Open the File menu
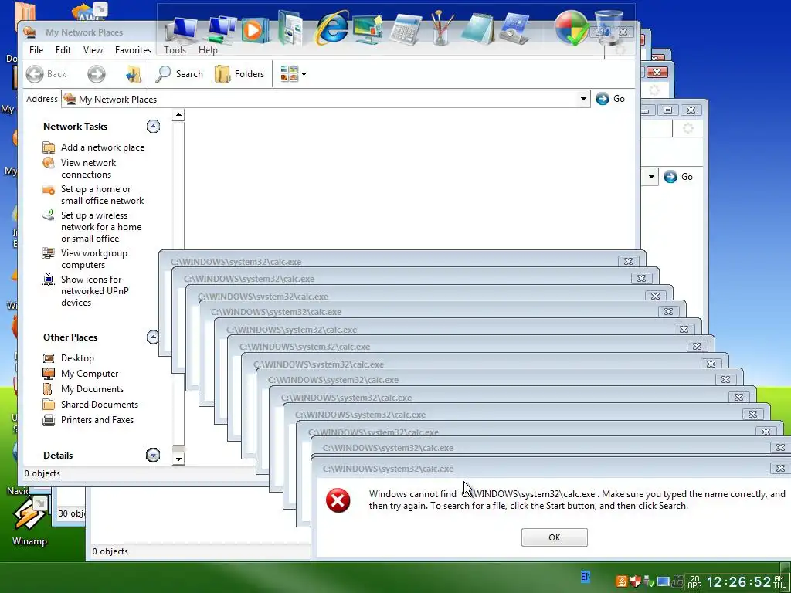This screenshot has width=791, height=593. [36, 50]
